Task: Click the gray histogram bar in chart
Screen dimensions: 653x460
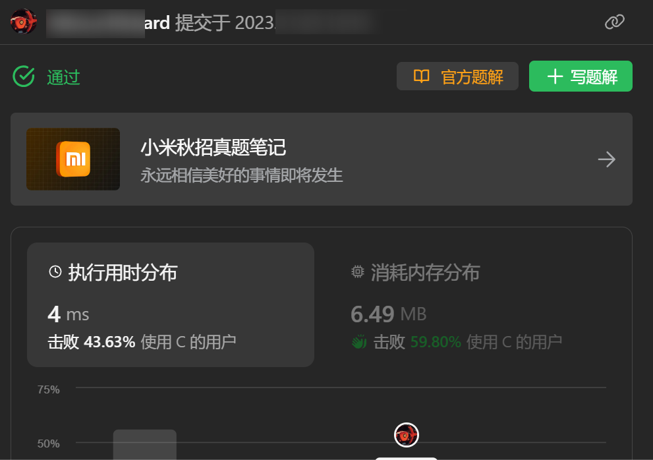Action: tap(145, 445)
